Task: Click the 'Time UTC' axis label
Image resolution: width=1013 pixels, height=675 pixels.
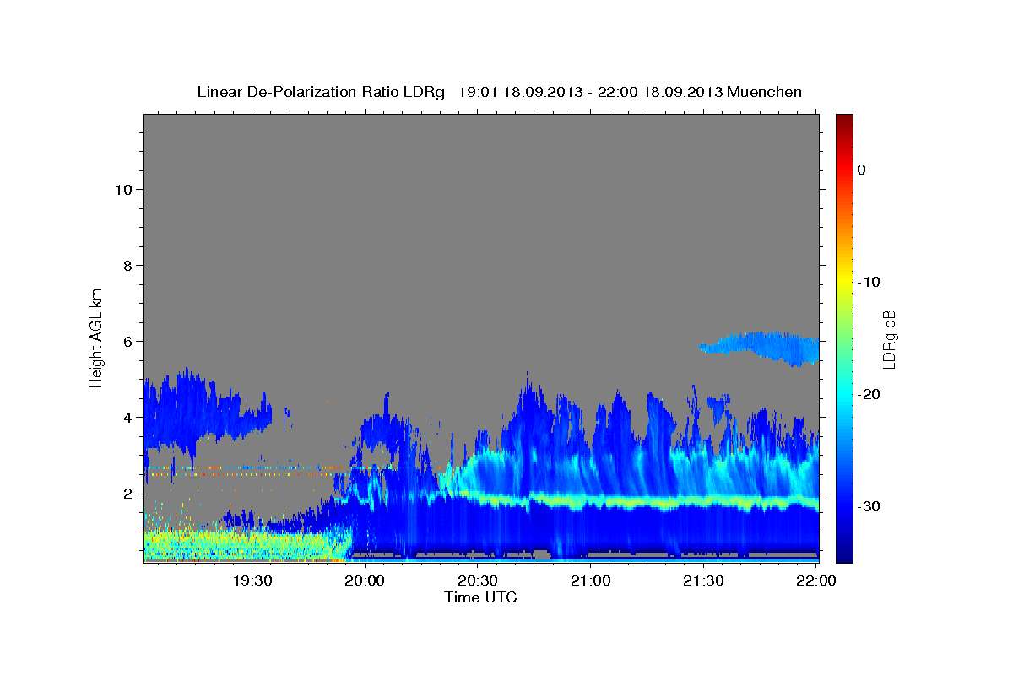Action: click(x=480, y=597)
